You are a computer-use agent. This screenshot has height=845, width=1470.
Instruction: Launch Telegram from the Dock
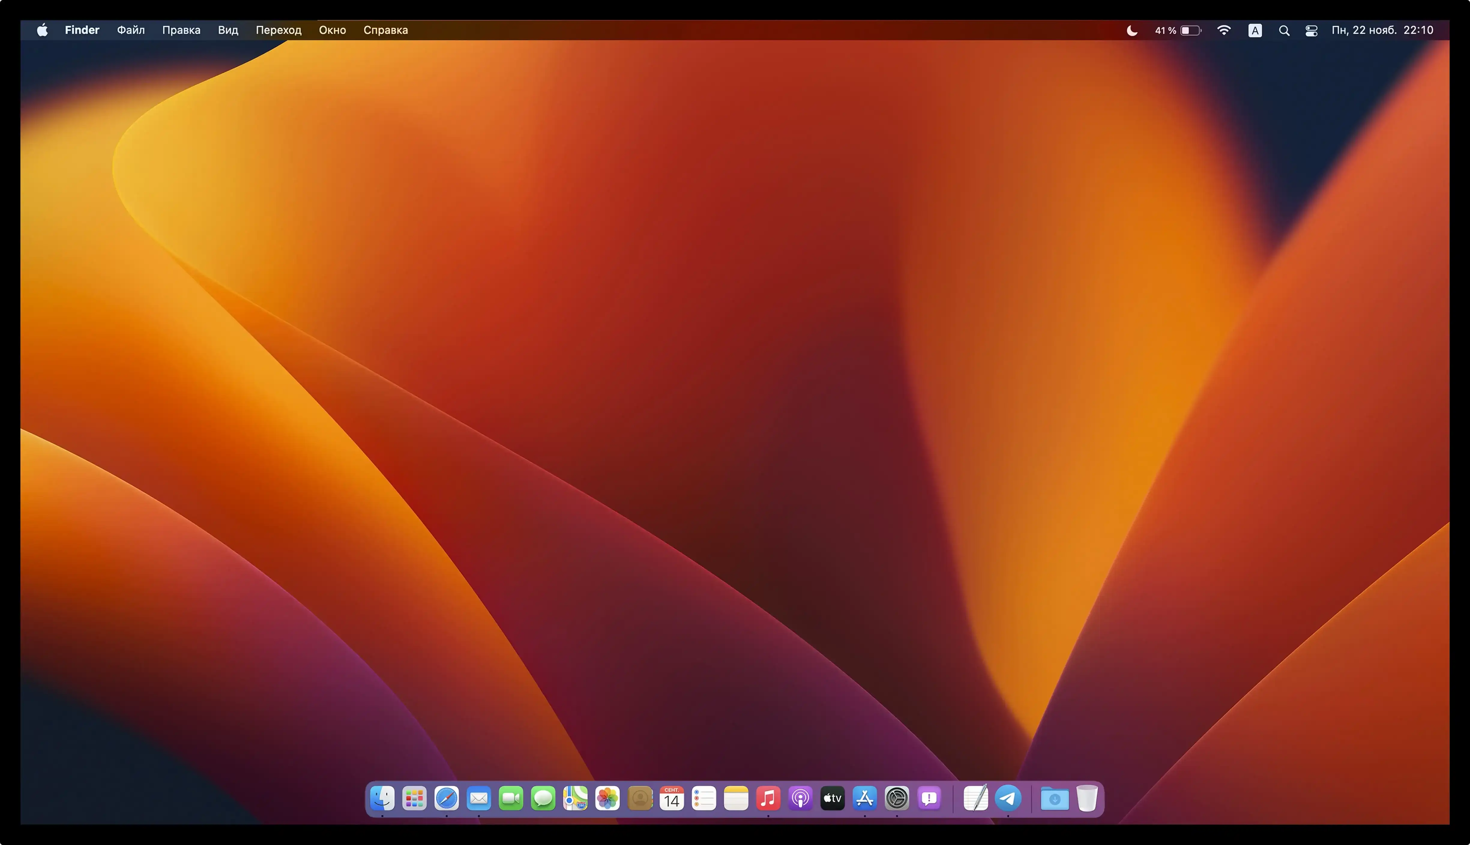click(1008, 798)
